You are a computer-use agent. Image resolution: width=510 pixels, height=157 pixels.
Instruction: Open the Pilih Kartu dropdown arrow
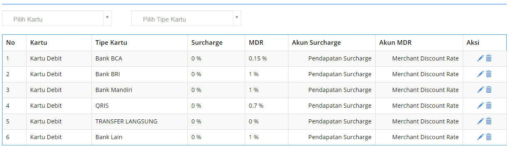click(107, 18)
